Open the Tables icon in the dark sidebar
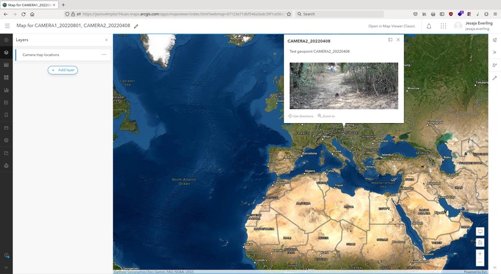The width and height of the screenshot is (501, 274). pyautogui.click(x=6, y=65)
